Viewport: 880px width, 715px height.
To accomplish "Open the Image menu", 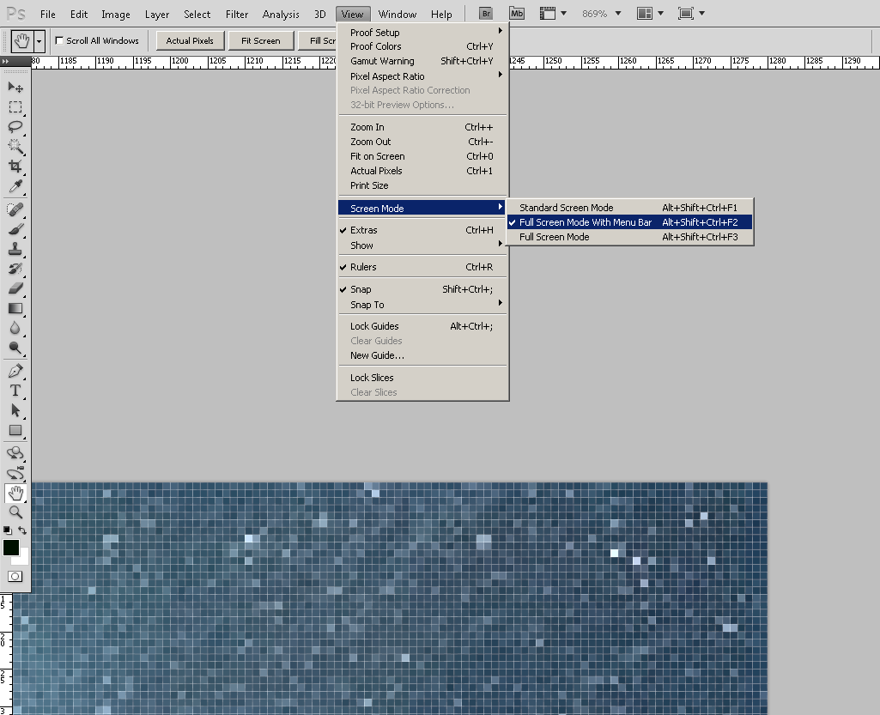I will click(116, 14).
